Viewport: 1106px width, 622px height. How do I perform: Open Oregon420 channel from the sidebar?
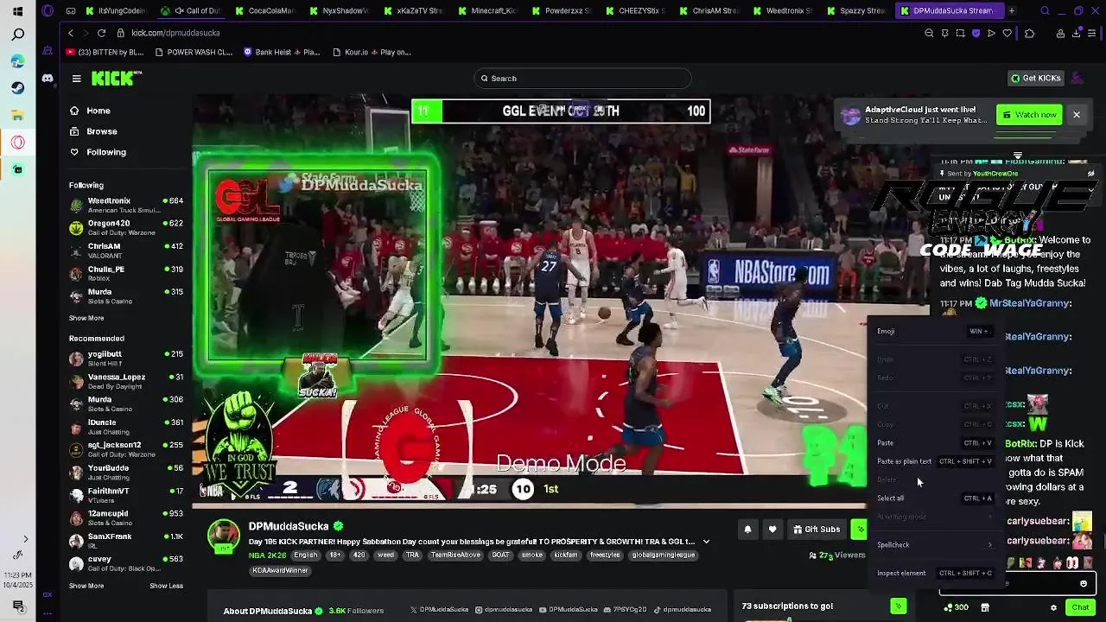[x=126, y=228]
